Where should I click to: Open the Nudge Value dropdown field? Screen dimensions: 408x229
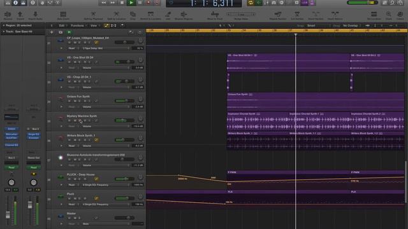coord(241,14)
